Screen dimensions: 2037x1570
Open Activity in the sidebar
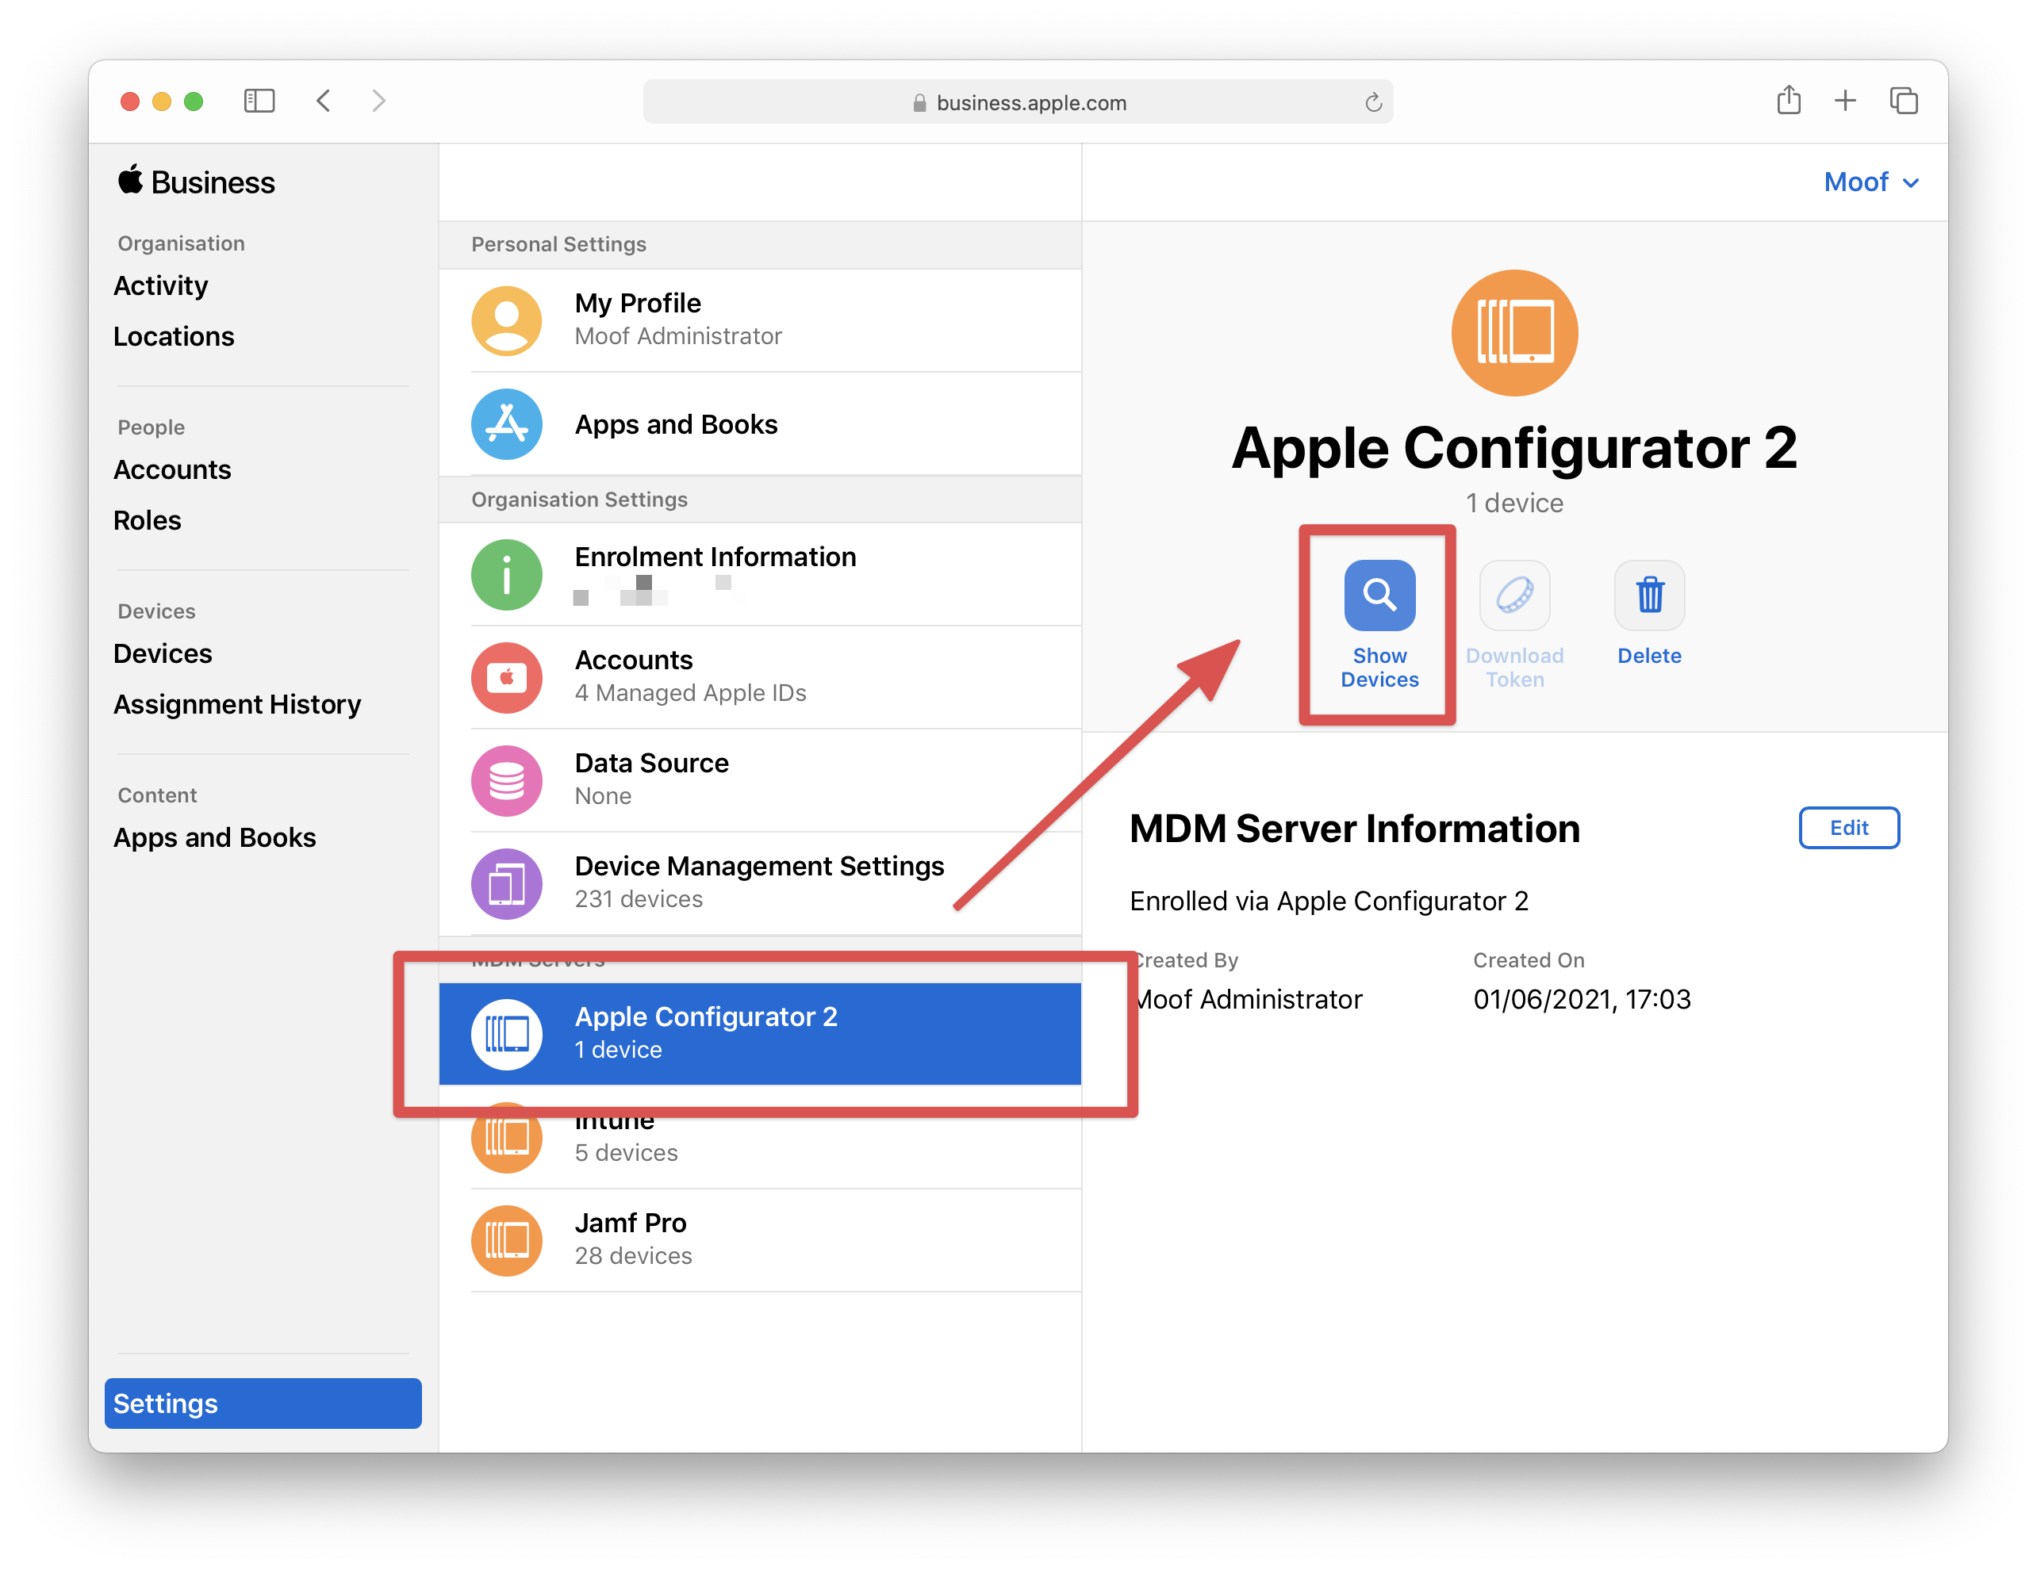[x=160, y=285]
